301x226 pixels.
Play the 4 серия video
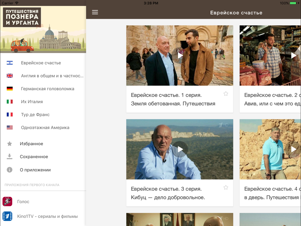pyautogui.click(x=293, y=149)
